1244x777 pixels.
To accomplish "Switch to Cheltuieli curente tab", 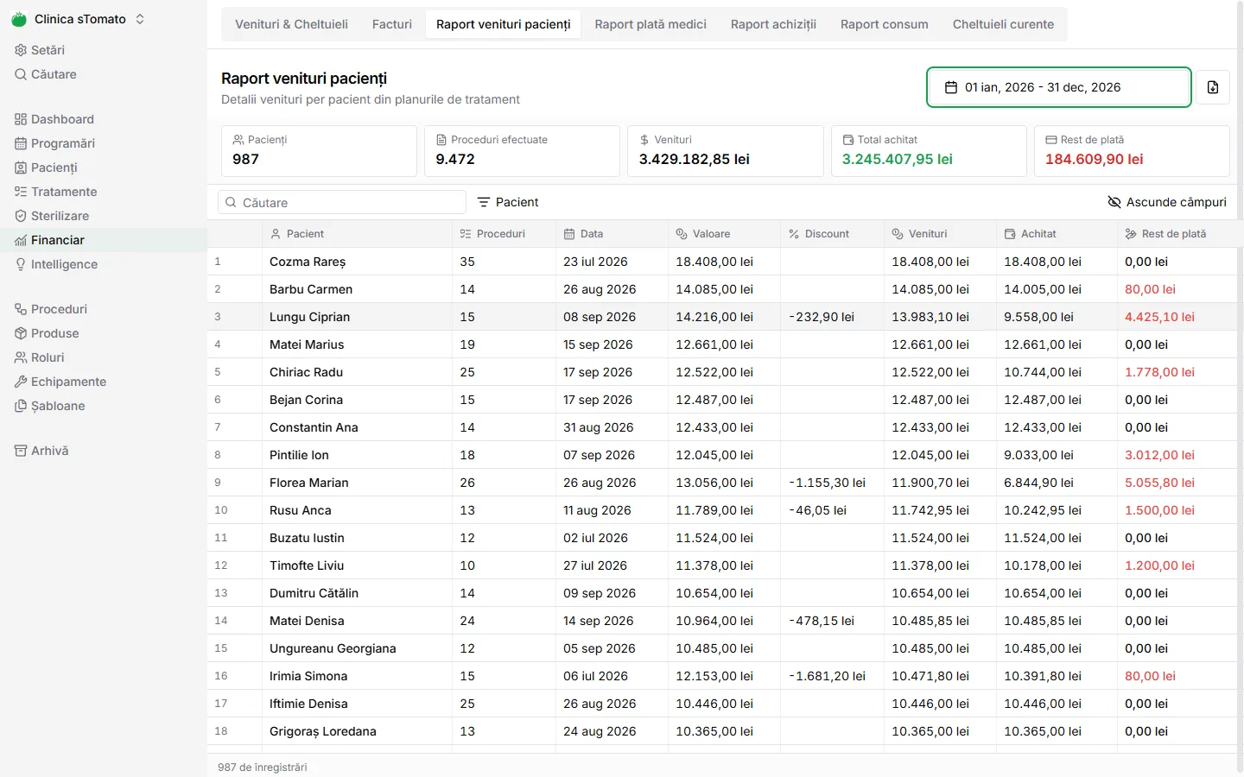I will 1003,24.
